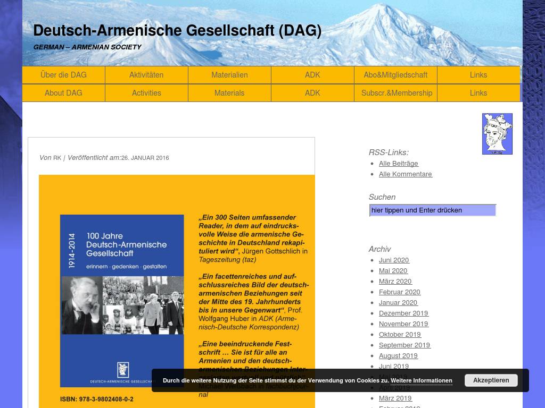The image size is (545, 408).
Task: Open the Materialien menu
Action: 229,75
